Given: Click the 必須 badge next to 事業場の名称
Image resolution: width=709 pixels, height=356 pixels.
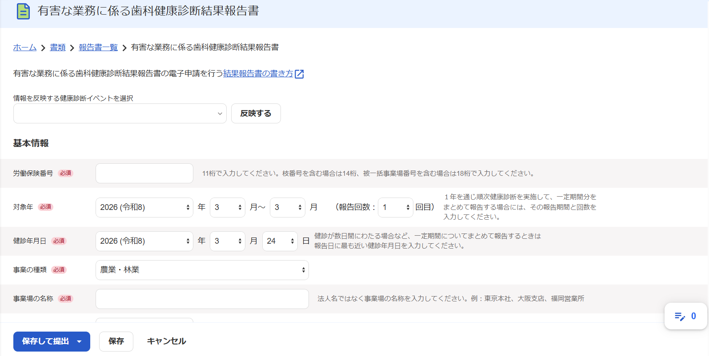Looking at the screenshot, I should click(x=66, y=299).
